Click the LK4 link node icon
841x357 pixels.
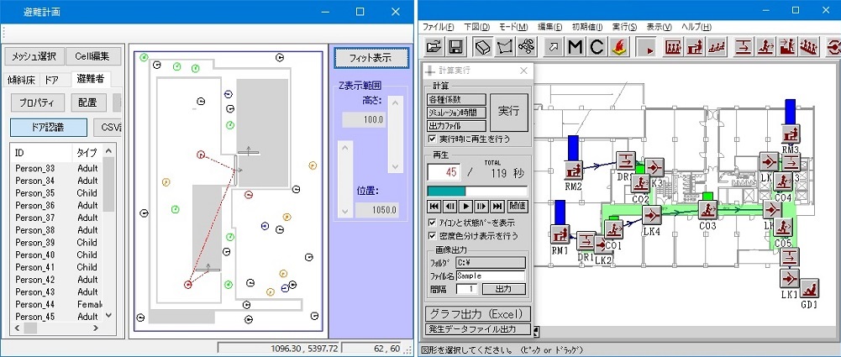click(652, 216)
